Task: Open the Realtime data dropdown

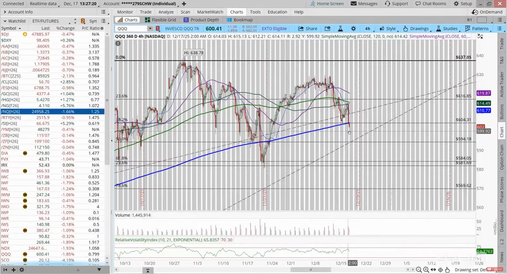Action: (x=44, y=4)
